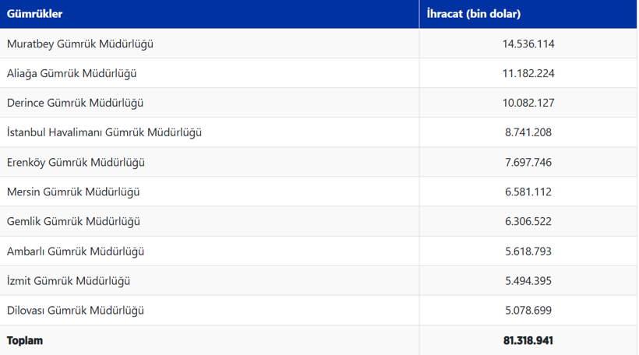The height and width of the screenshot is (355, 639).
Task: Select the export value 6.581.112
Action: click(528, 192)
